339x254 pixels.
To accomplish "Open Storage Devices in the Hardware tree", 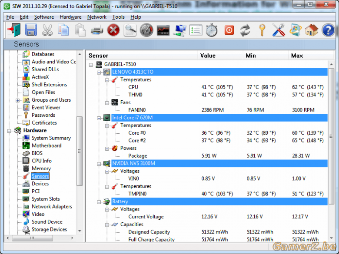I will click(49, 229).
